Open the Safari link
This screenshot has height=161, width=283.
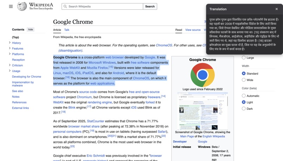click(x=162, y=132)
